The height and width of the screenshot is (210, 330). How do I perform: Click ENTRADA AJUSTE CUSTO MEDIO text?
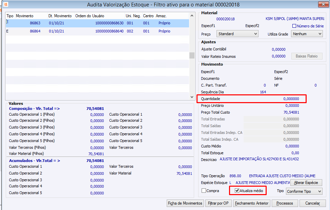[x=282, y=176]
